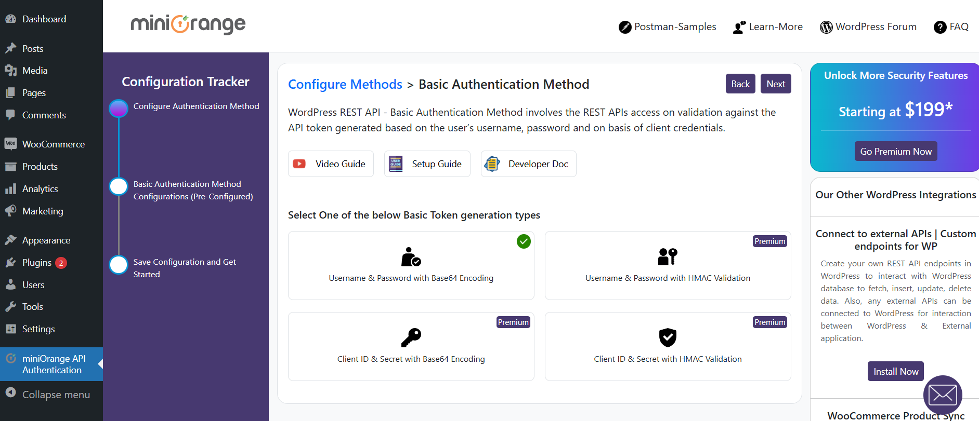Choose Client ID & Secret with HMAC Validation
Image resolution: width=979 pixels, height=421 pixels.
[x=668, y=346]
